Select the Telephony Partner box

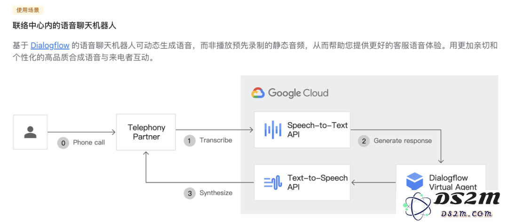coord(146,132)
